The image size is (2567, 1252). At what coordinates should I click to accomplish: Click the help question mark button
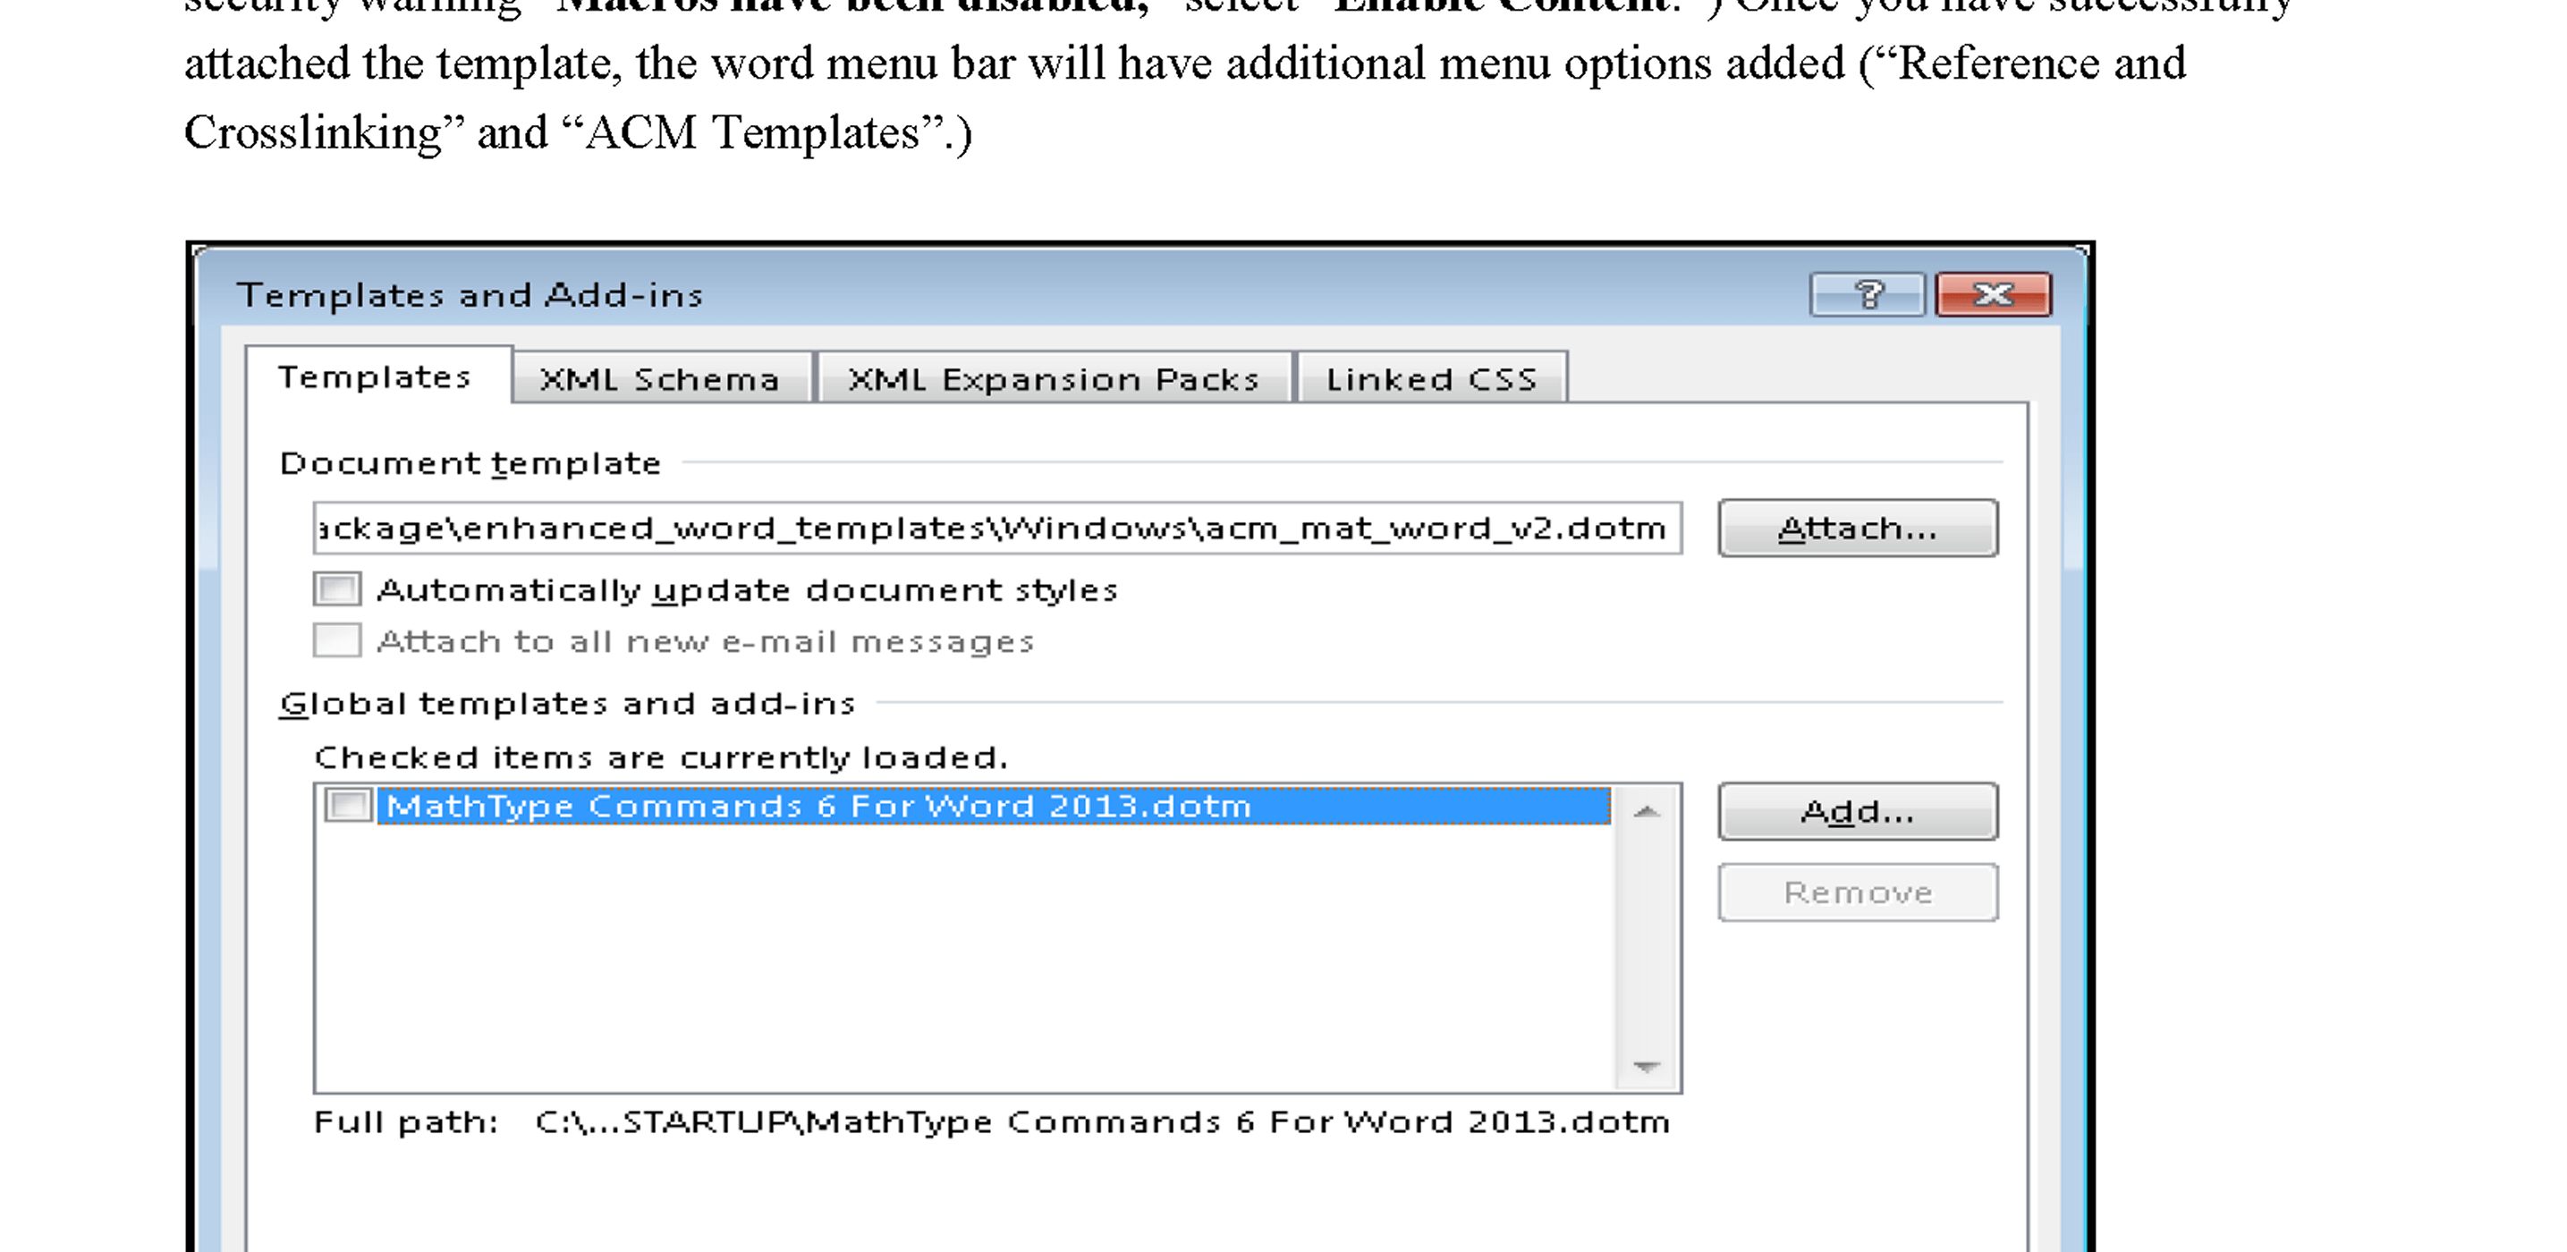(x=1867, y=295)
